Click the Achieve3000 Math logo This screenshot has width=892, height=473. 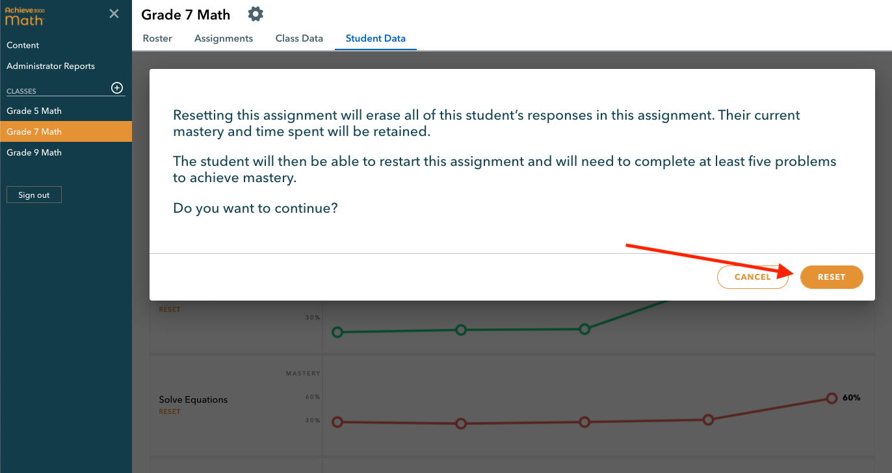[25, 17]
